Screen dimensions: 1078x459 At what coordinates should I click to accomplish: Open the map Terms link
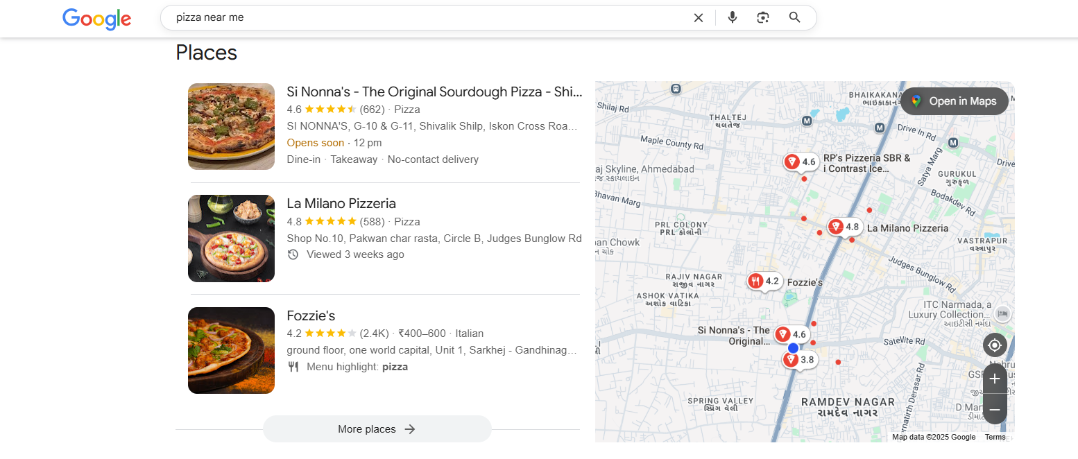[x=995, y=437]
